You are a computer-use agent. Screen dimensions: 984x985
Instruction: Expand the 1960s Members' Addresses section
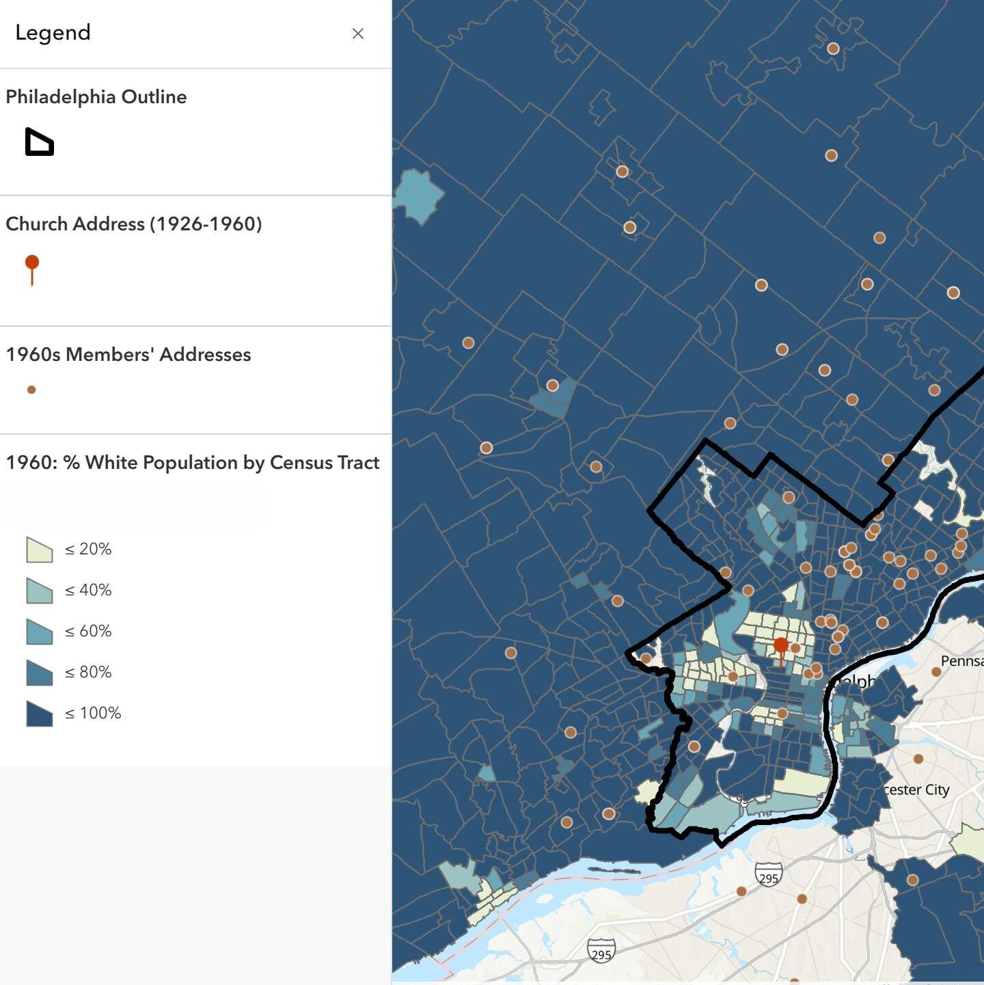click(128, 355)
